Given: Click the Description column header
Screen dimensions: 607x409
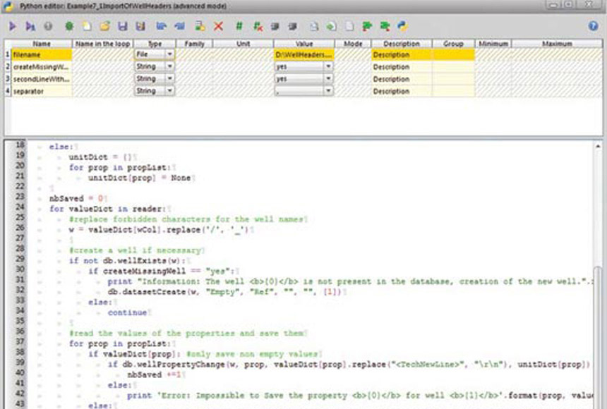Looking at the screenshot, I should pyautogui.click(x=402, y=44).
